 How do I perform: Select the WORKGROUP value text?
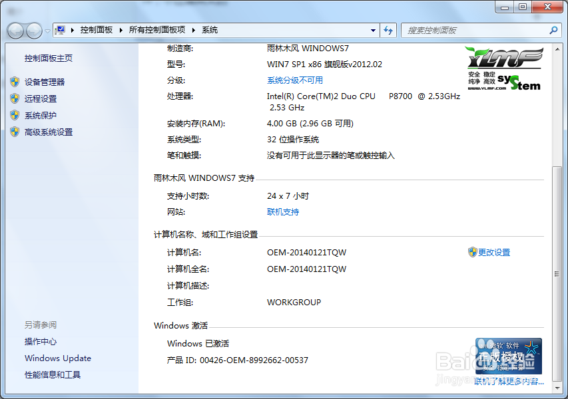pyautogui.click(x=294, y=303)
